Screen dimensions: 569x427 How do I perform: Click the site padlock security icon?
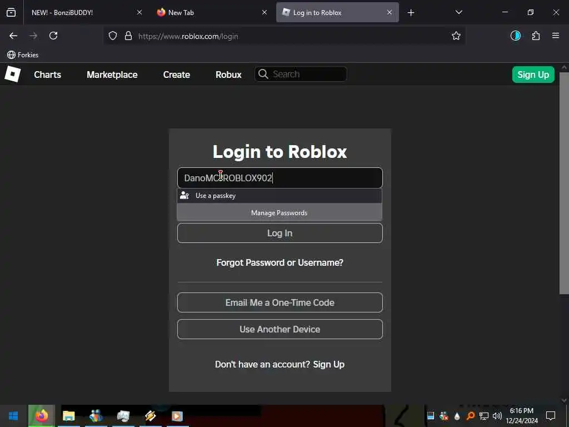tap(128, 36)
